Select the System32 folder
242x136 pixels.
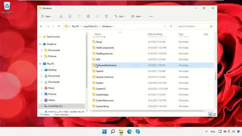(101, 89)
